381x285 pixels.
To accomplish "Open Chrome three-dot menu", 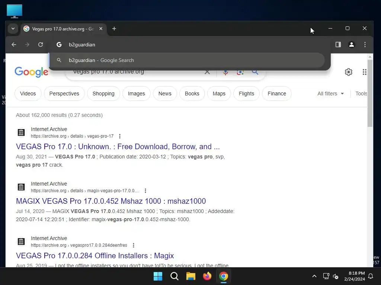I will point(365,45).
